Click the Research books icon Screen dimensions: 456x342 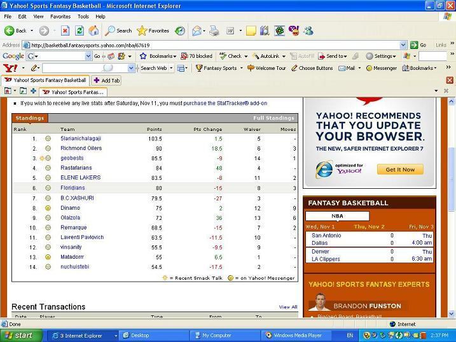(x=265, y=31)
